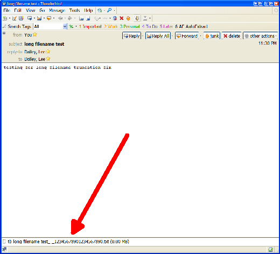Click the 'You' sender name
The image size is (280, 254).
(28, 35)
